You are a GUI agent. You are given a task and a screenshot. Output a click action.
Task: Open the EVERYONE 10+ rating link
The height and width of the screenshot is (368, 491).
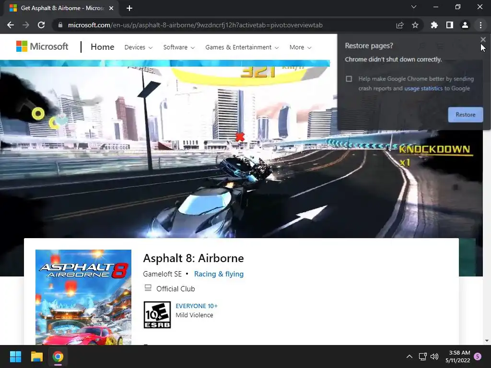(x=196, y=306)
